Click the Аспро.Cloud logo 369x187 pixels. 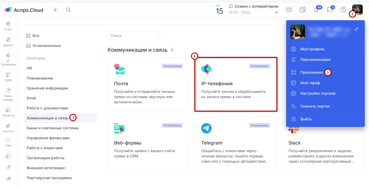click(24, 10)
